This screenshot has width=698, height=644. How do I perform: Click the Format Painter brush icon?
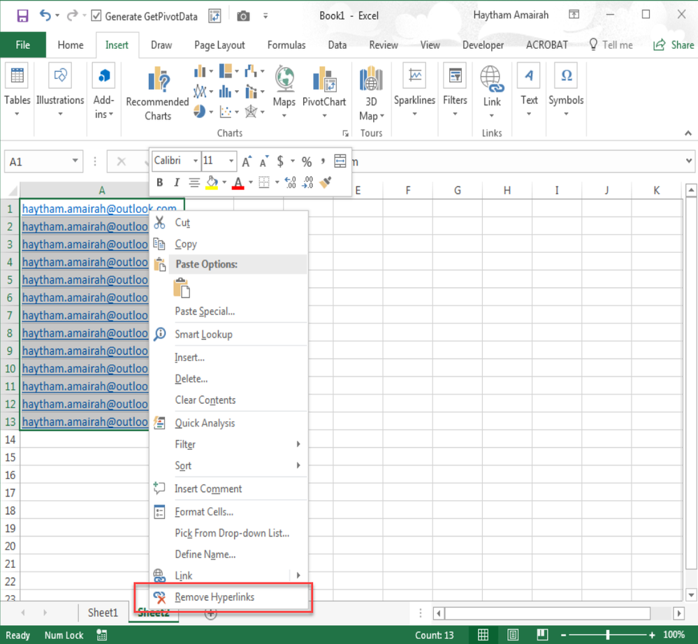[326, 182]
